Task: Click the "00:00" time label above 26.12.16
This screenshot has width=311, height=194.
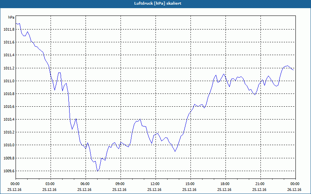Action: click(294, 184)
